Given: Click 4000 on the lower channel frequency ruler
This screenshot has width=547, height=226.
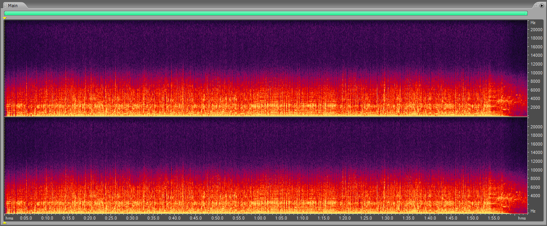Looking at the screenshot, I should tap(535, 196).
